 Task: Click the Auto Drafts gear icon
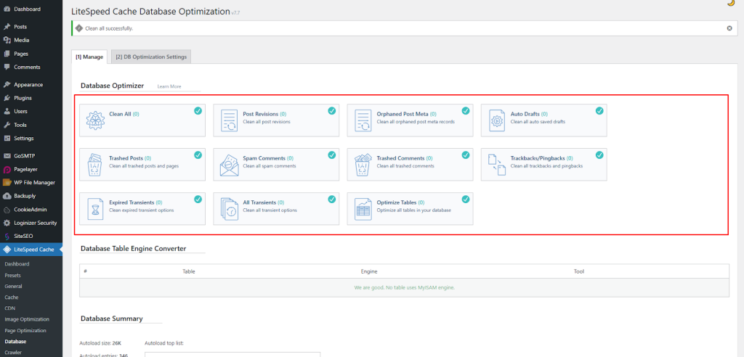tap(497, 120)
